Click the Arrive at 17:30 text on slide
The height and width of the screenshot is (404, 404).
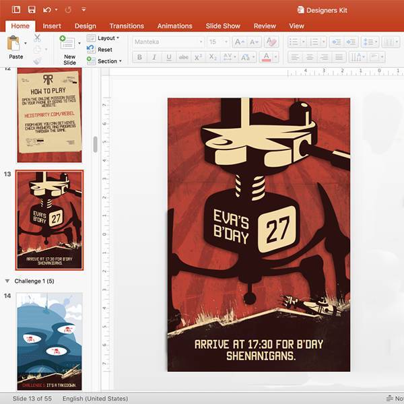pyautogui.click(x=259, y=350)
